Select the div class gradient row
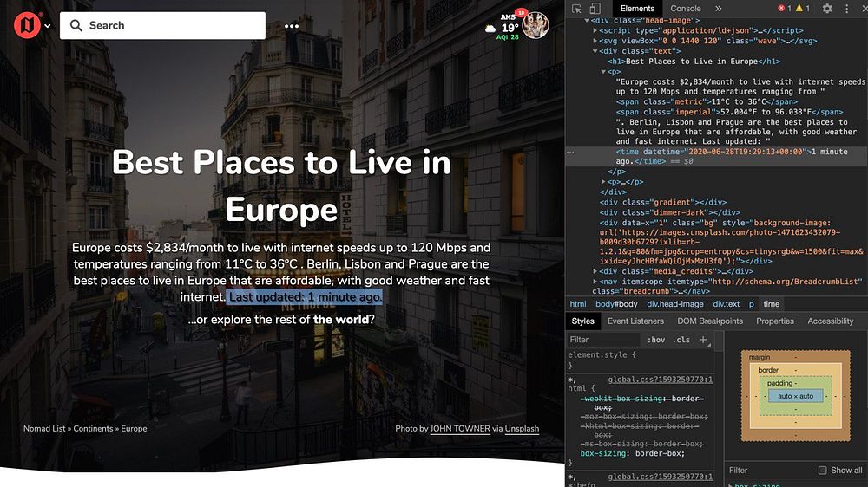Screen dimensions: 868x487 pyautogui.click(x=662, y=202)
